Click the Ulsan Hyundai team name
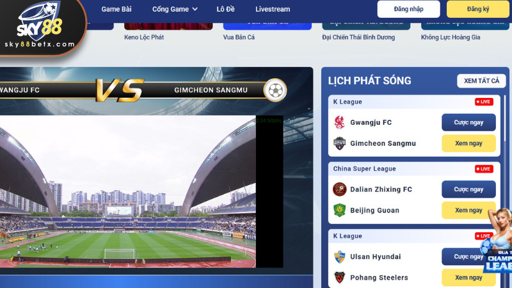 [375, 257]
